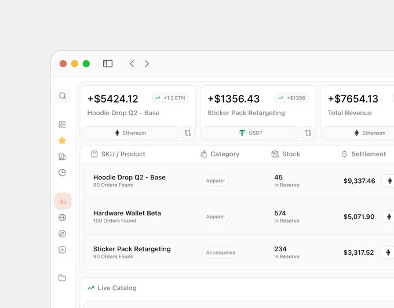
Task: Open the pie chart icon in sidebar
Action: click(x=62, y=173)
